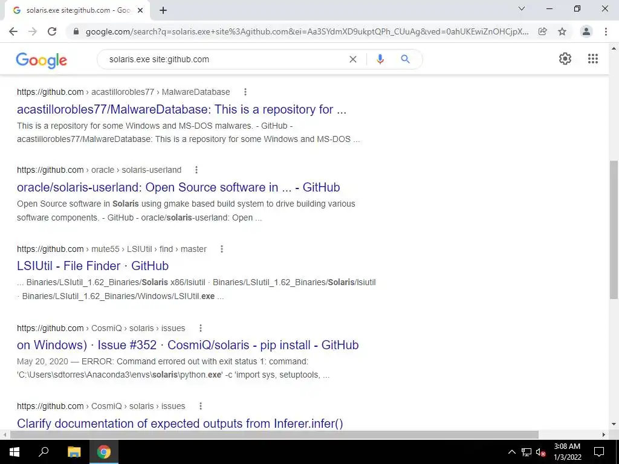Click the horizontal scrollbar thumb

click(x=274, y=435)
